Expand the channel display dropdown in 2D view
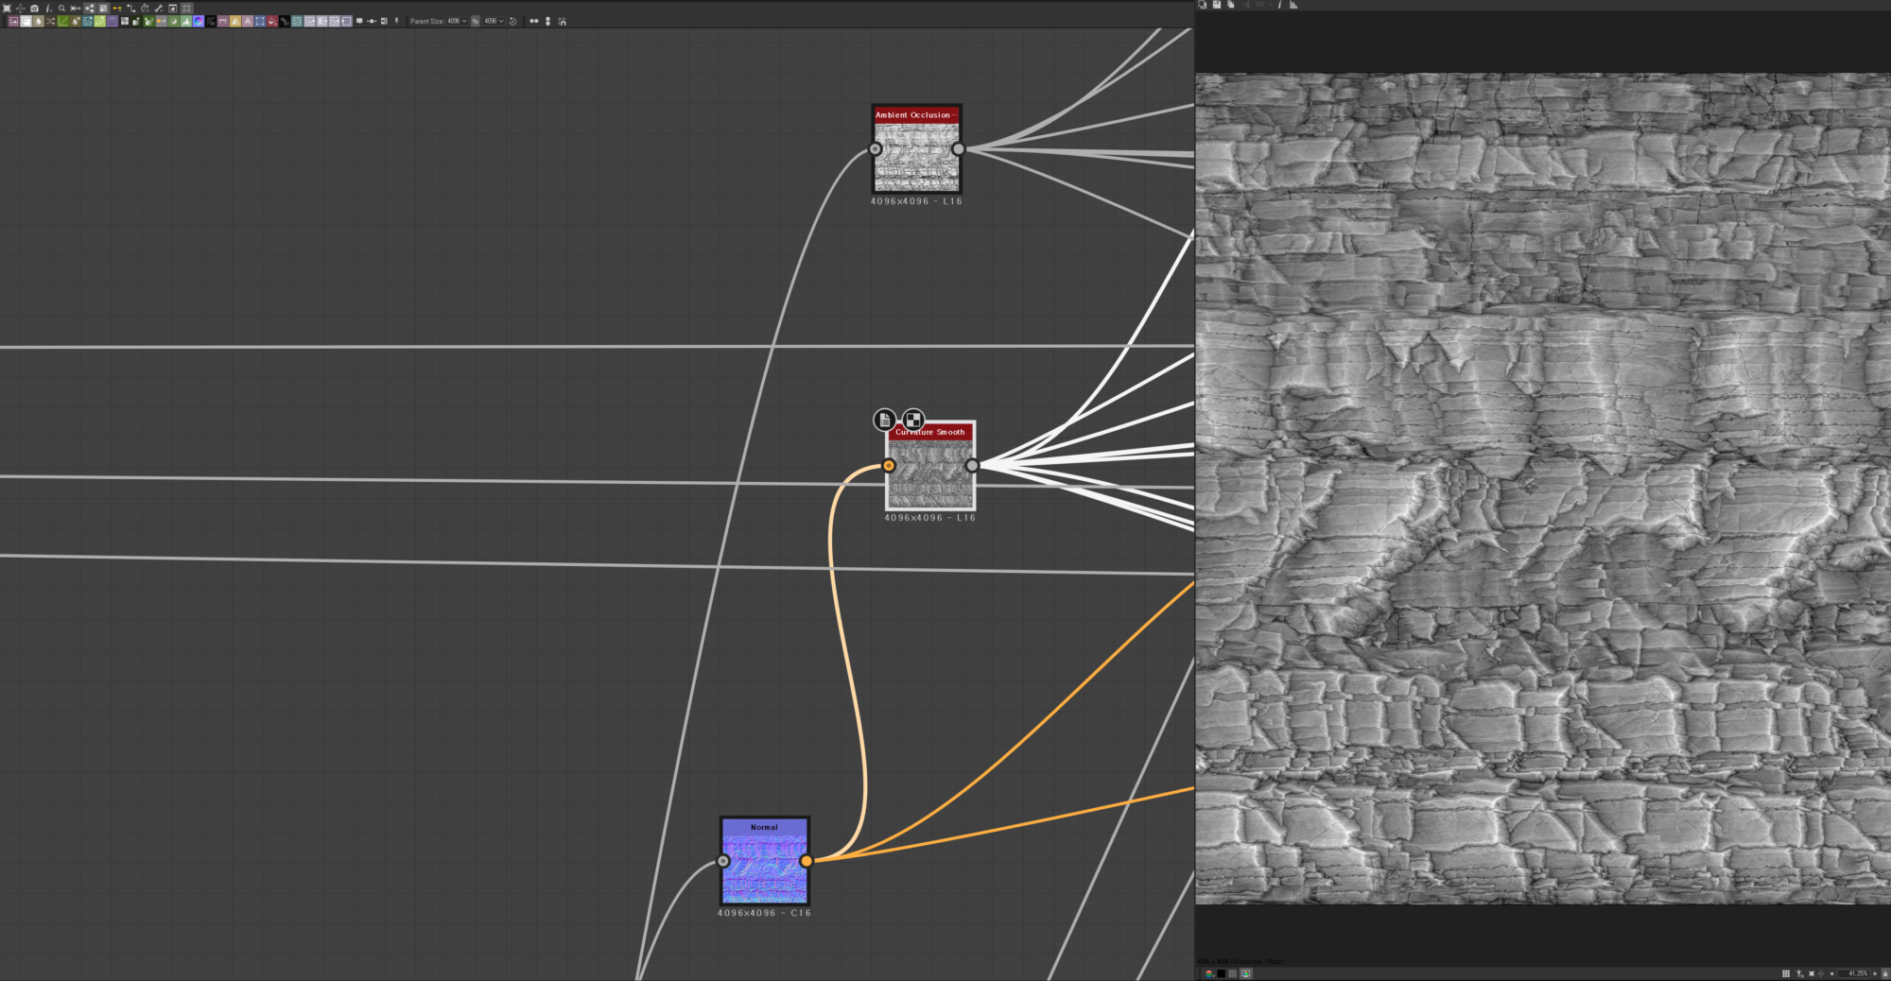Screen dimensions: 1891x981 pos(1209,973)
